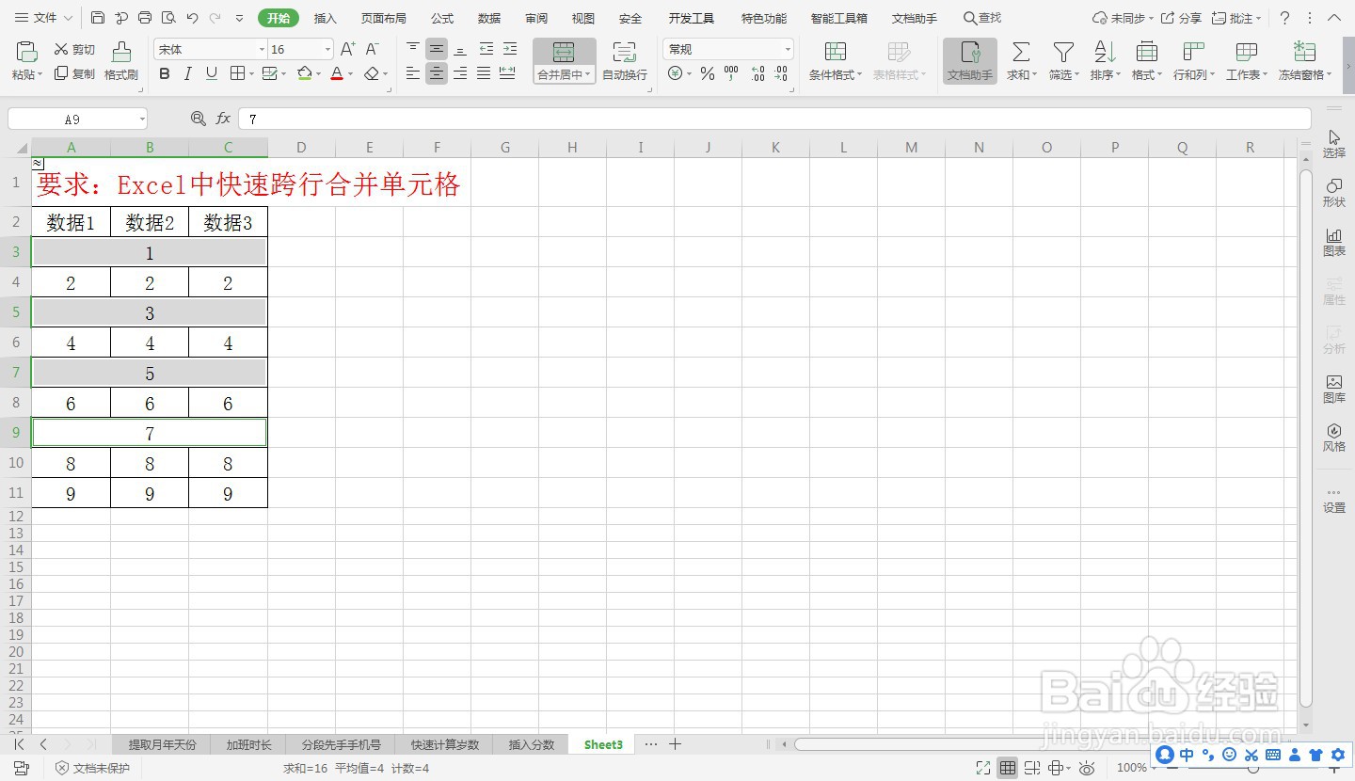The height and width of the screenshot is (781, 1355).
Task: Open the File (文件) menu
Action: pyautogui.click(x=43, y=18)
